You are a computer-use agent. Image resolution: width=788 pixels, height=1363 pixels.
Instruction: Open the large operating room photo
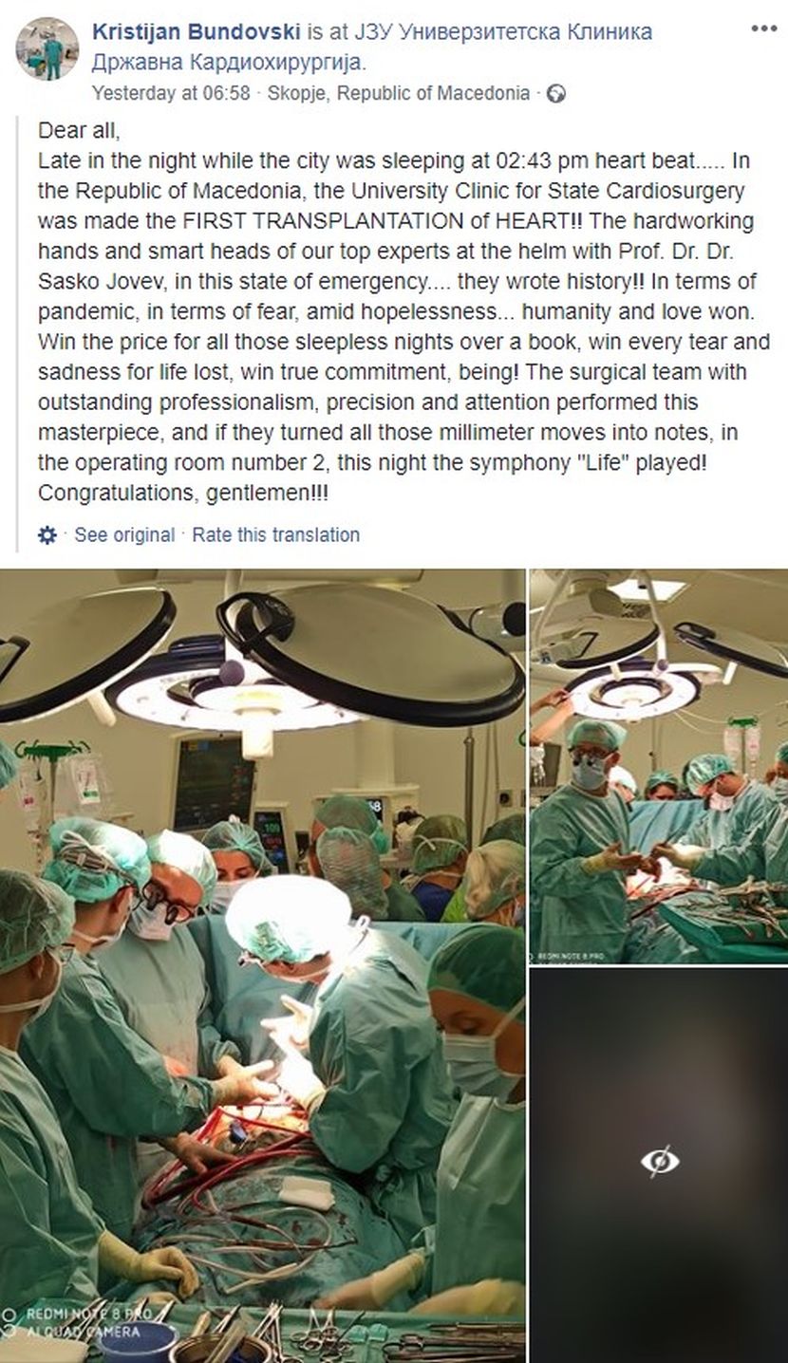(x=262, y=965)
